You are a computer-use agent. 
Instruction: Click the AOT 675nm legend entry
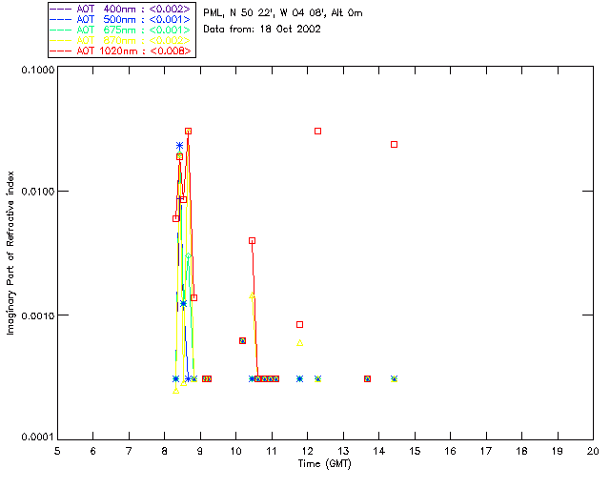click(120, 30)
